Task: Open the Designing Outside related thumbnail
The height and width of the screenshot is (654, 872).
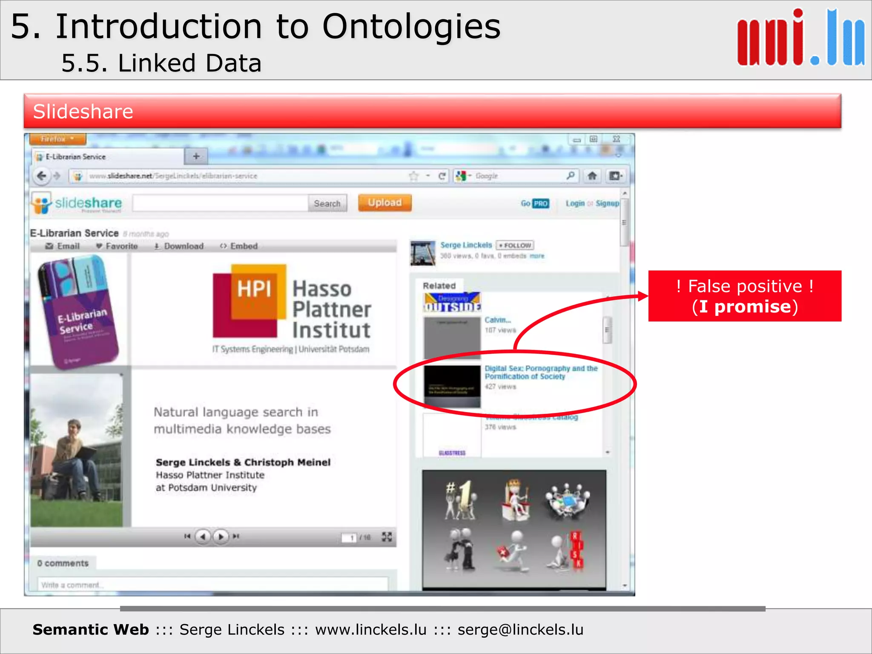Action: (453, 302)
